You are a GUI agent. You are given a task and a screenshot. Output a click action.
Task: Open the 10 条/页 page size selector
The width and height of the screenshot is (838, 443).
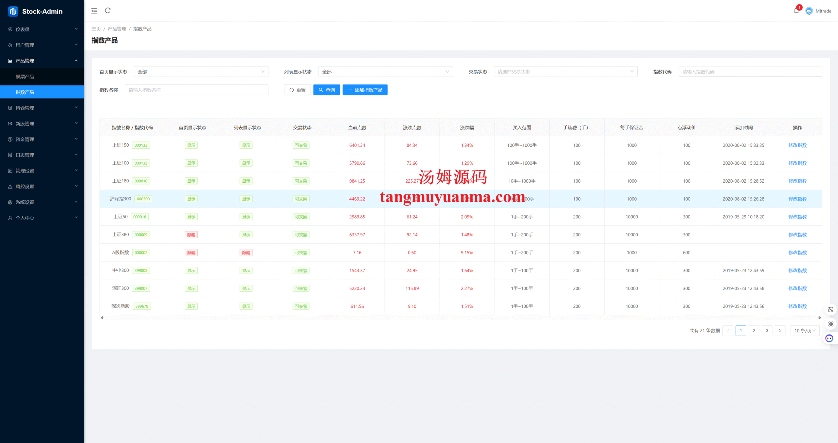pos(805,331)
